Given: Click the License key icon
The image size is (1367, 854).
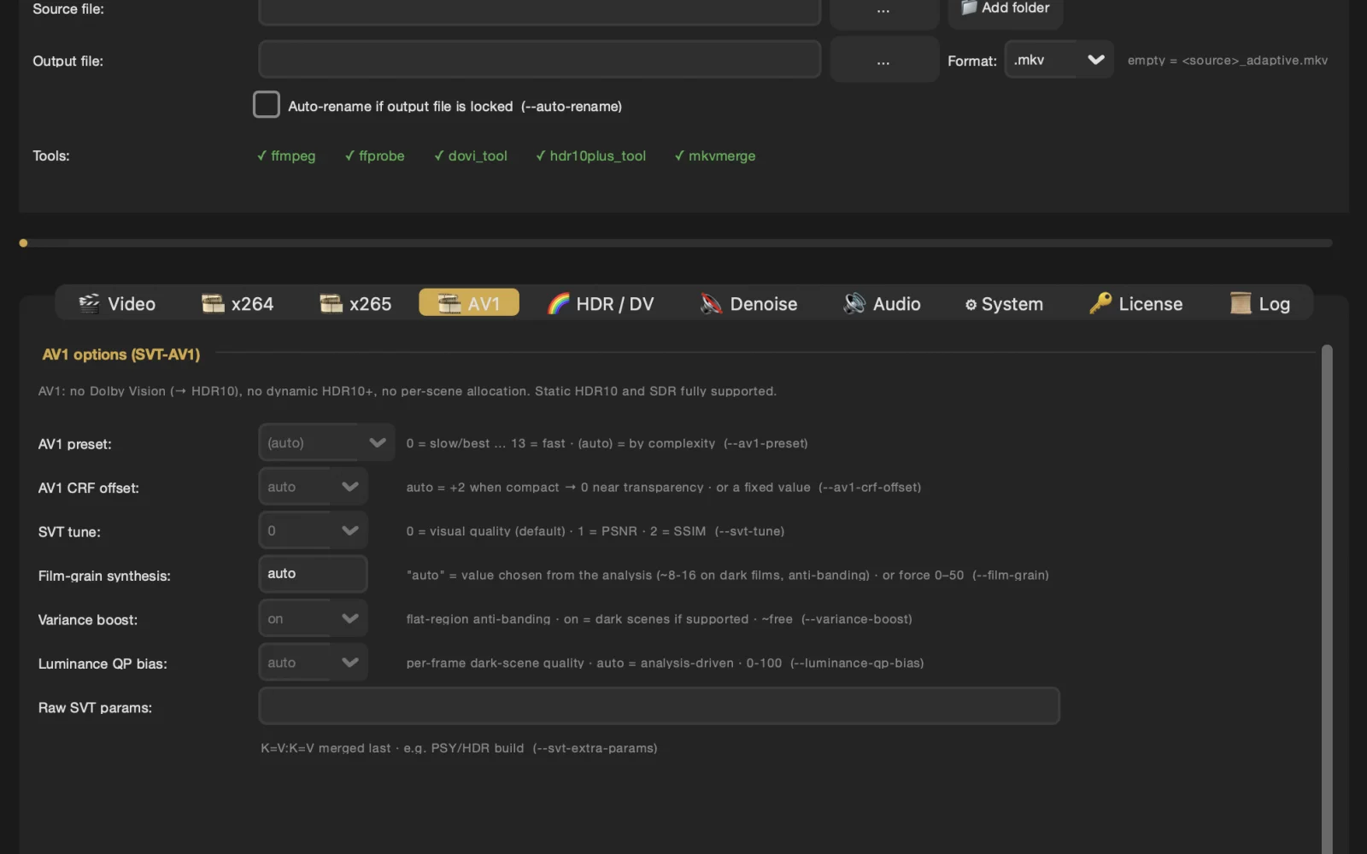Looking at the screenshot, I should pos(1100,303).
